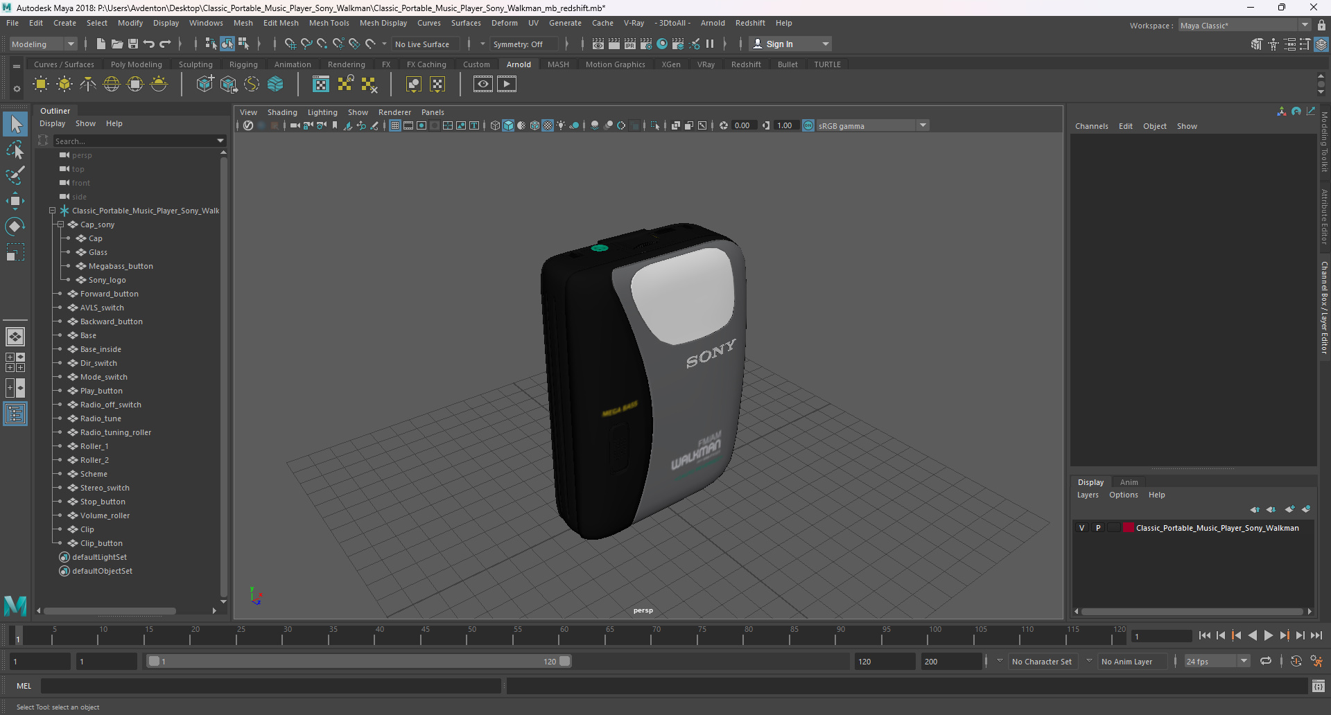1331x715 pixels.
Task: Create Arnold Skydome Light from shelf
Action: pos(112,85)
